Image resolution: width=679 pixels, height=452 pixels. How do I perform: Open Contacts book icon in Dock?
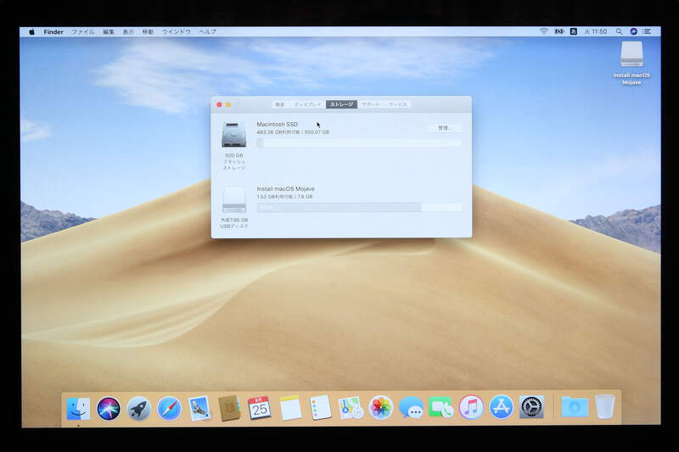click(229, 408)
